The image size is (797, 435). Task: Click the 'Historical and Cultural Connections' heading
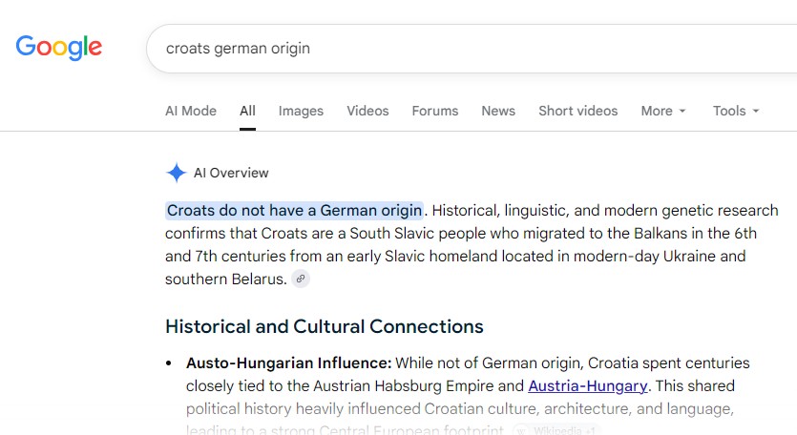[x=325, y=326]
